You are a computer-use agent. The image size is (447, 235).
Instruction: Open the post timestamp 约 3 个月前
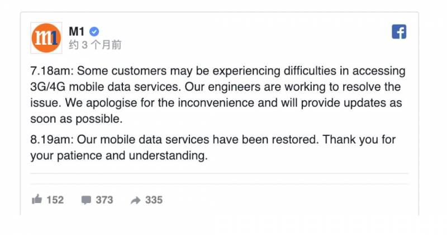(95, 45)
